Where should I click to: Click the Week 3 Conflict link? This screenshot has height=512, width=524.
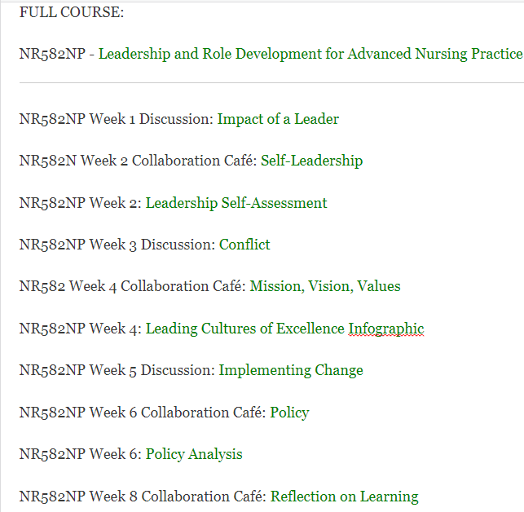click(244, 245)
